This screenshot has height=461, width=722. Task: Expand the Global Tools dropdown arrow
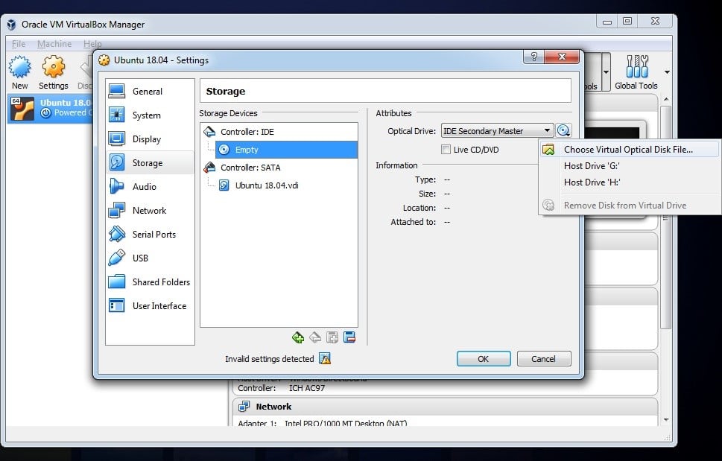[x=667, y=72]
